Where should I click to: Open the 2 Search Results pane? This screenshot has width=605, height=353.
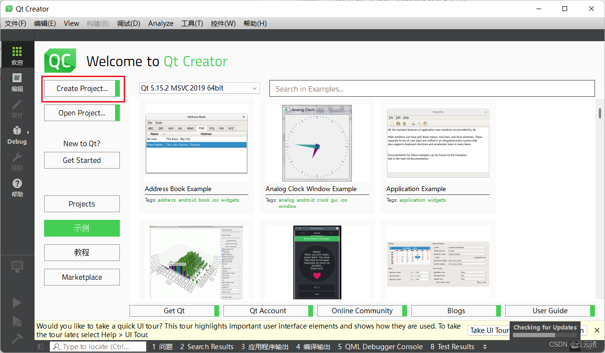tap(207, 347)
